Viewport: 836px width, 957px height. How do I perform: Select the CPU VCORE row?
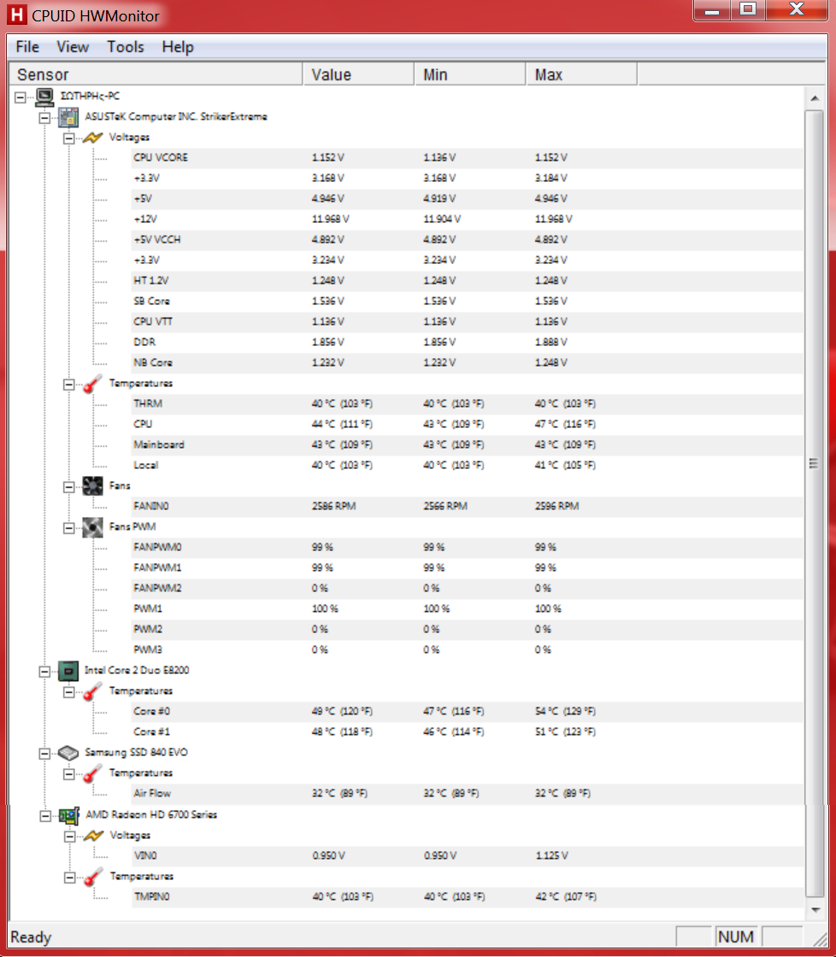click(x=467, y=157)
